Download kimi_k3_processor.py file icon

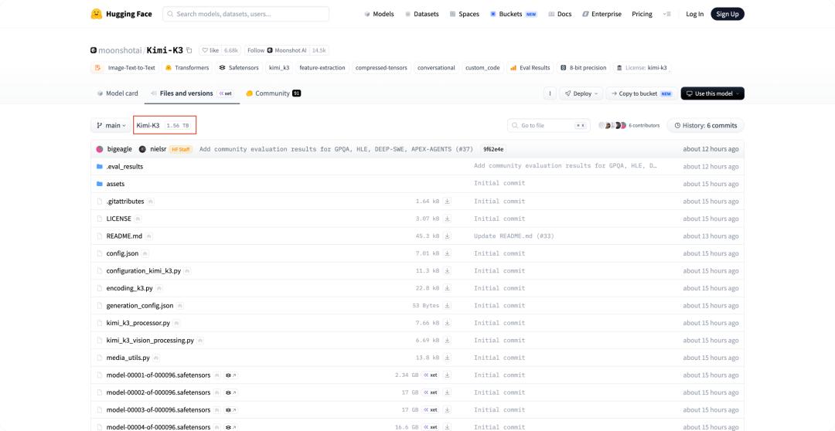click(448, 323)
